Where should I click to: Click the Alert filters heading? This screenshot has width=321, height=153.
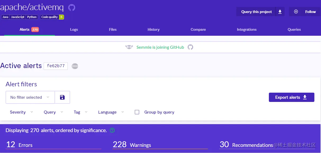pyautogui.click(x=21, y=84)
